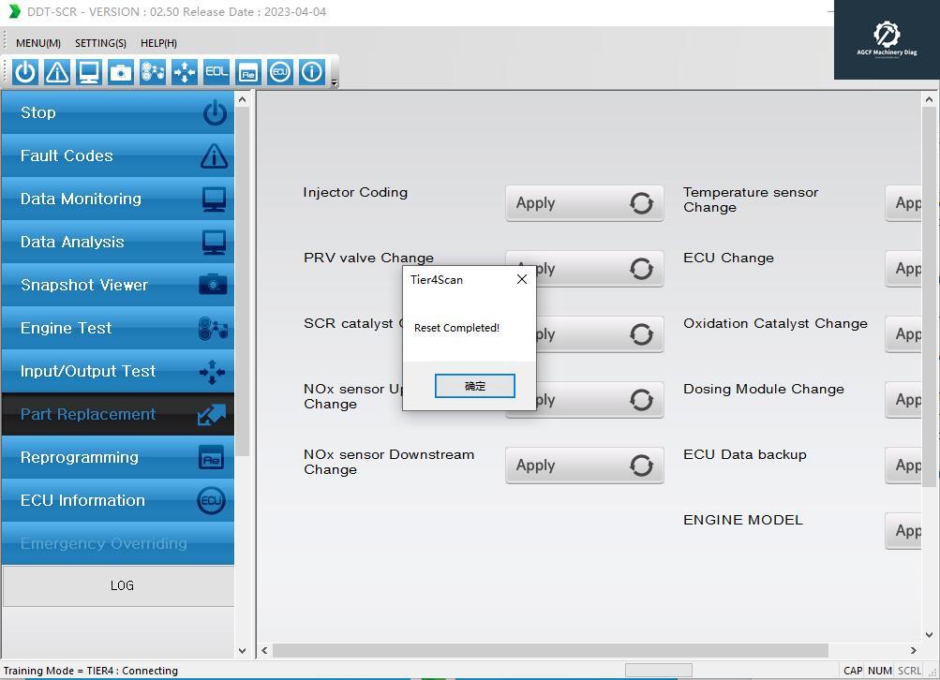This screenshot has height=680, width=940.
Task: Confirm the Reset Completed dialog
Action: 475,386
